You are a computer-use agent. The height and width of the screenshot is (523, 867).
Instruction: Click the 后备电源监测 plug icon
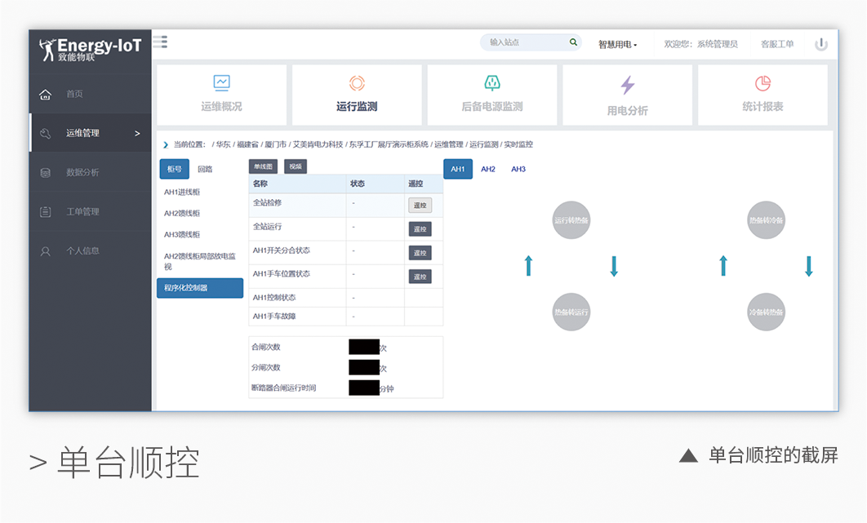point(492,83)
